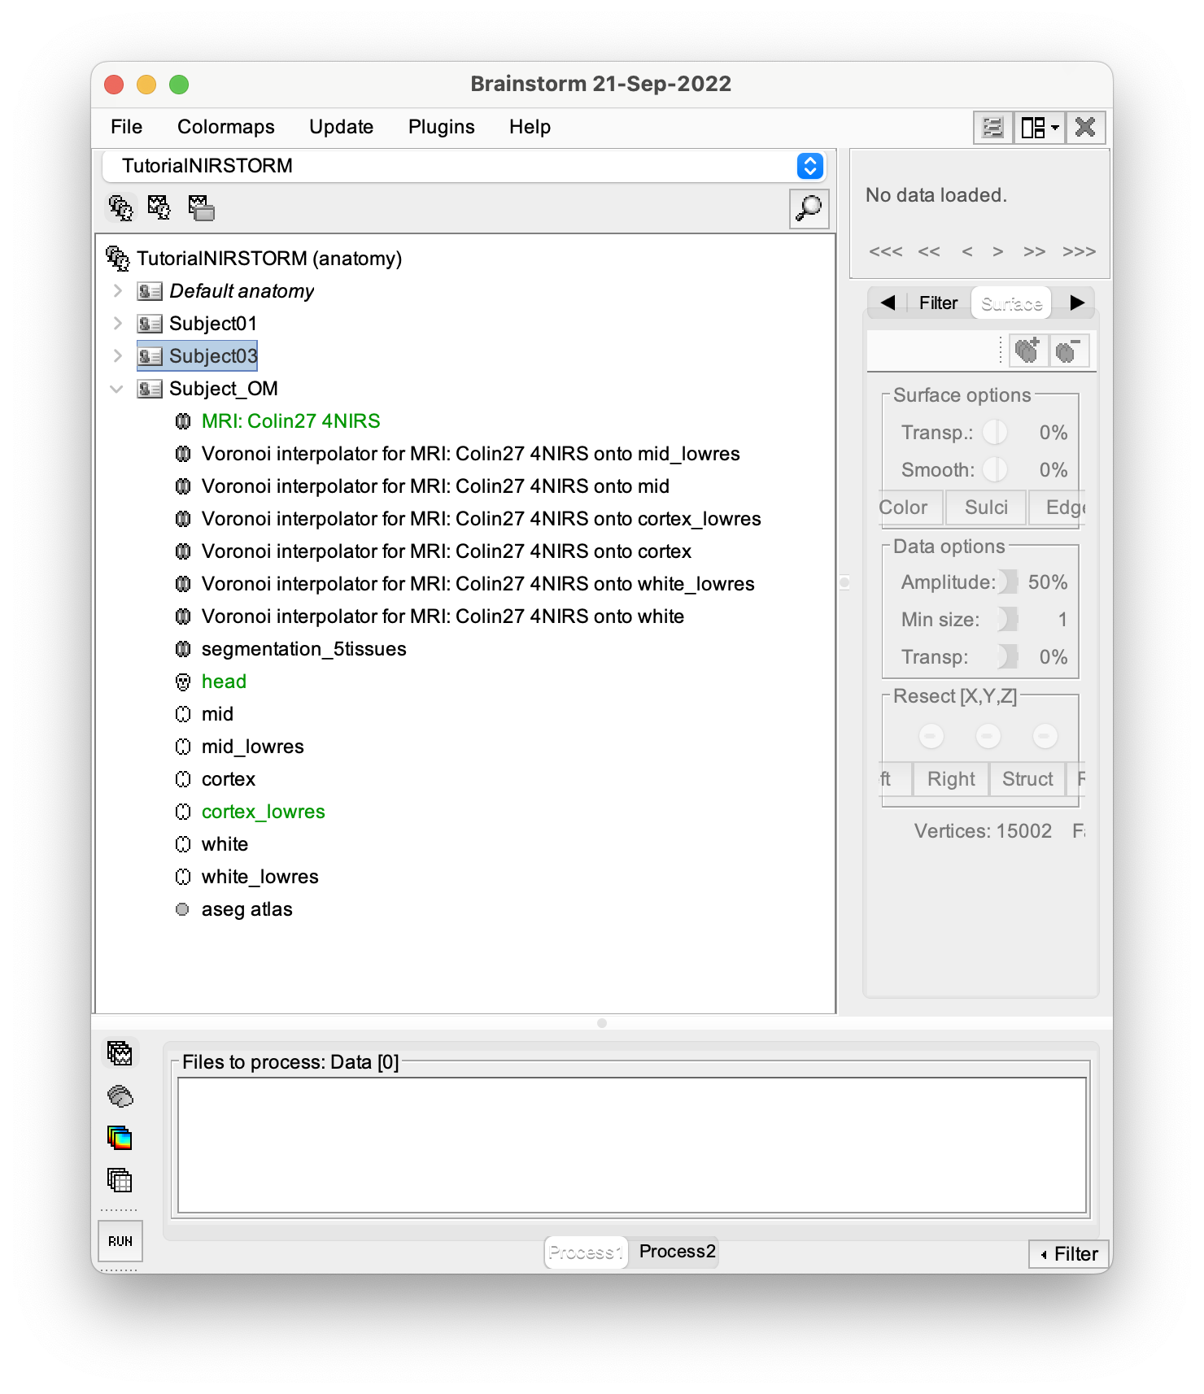This screenshot has height=1394, width=1204.
Task: Click the layout list icon in top right
Action: tap(993, 128)
